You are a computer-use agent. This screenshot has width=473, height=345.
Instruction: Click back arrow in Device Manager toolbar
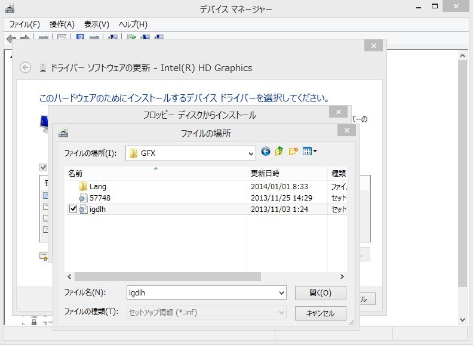click(11, 38)
